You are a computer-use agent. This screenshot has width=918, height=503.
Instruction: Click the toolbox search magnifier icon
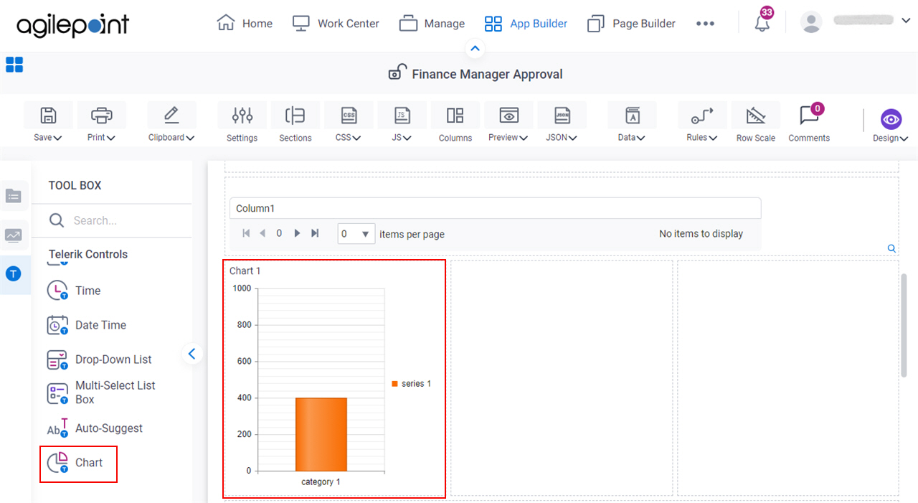click(x=57, y=220)
